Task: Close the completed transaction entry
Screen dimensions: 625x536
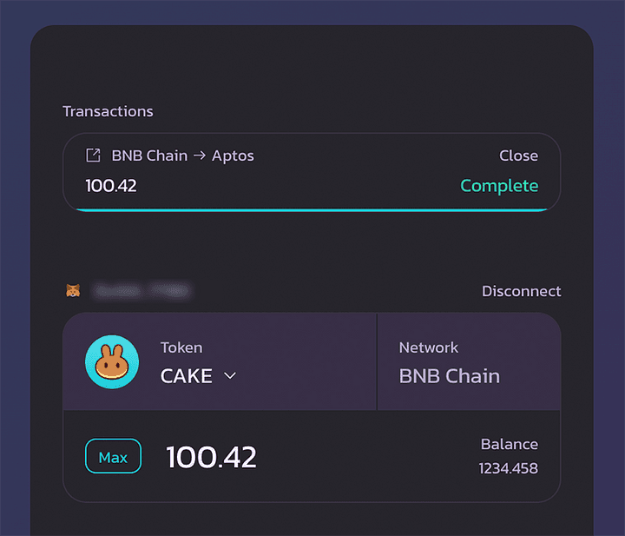Action: tap(518, 156)
